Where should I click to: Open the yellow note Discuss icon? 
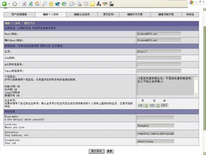[92, 4]
